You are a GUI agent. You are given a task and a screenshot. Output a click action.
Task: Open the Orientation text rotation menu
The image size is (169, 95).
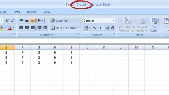(40, 21)
